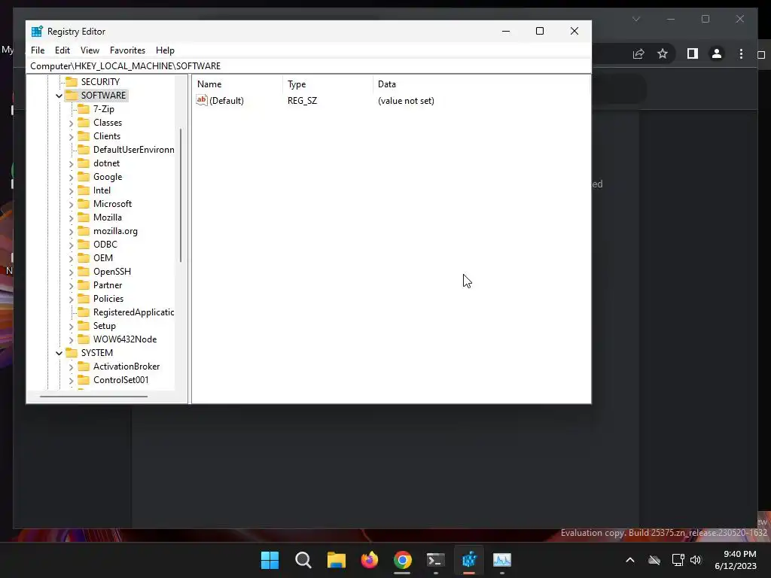This screenshot has height=578, width=771.
Task: Click the SYSTEM folder icon
Action: click(72, 352)
